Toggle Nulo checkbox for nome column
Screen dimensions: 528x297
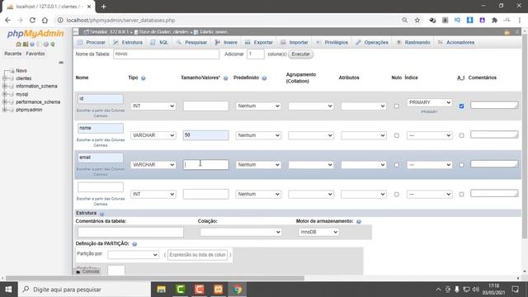pyautogui.click(x=396, y=135)
